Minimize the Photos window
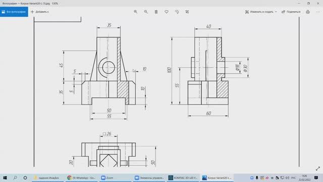 point(299,4)
